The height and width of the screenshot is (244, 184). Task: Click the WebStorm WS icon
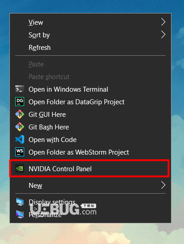[x=20, y=152]
